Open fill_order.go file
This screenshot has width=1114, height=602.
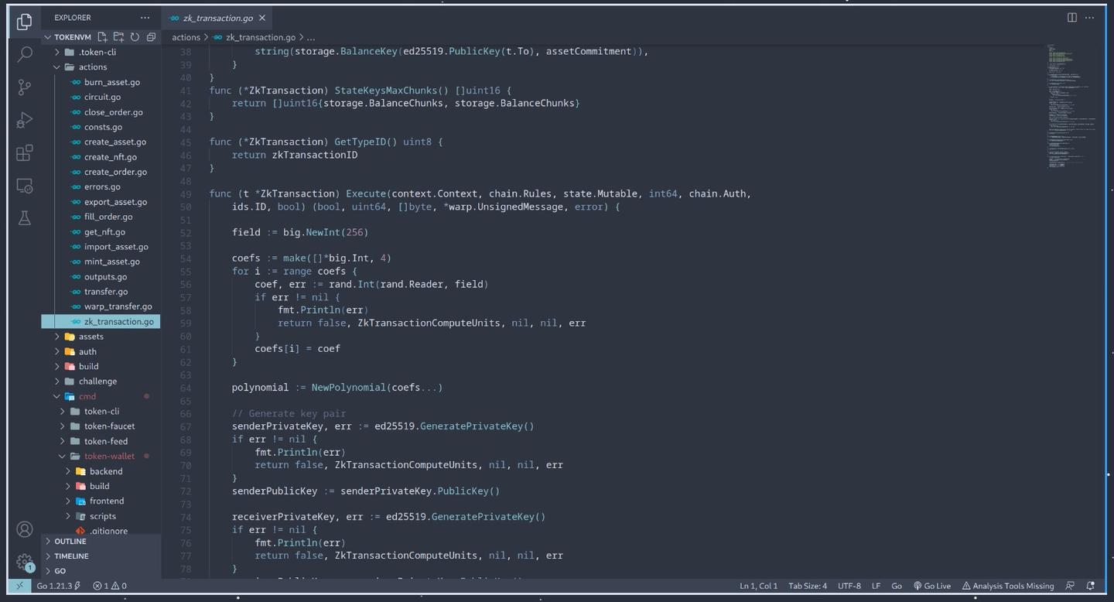click(x=101, y=217)
